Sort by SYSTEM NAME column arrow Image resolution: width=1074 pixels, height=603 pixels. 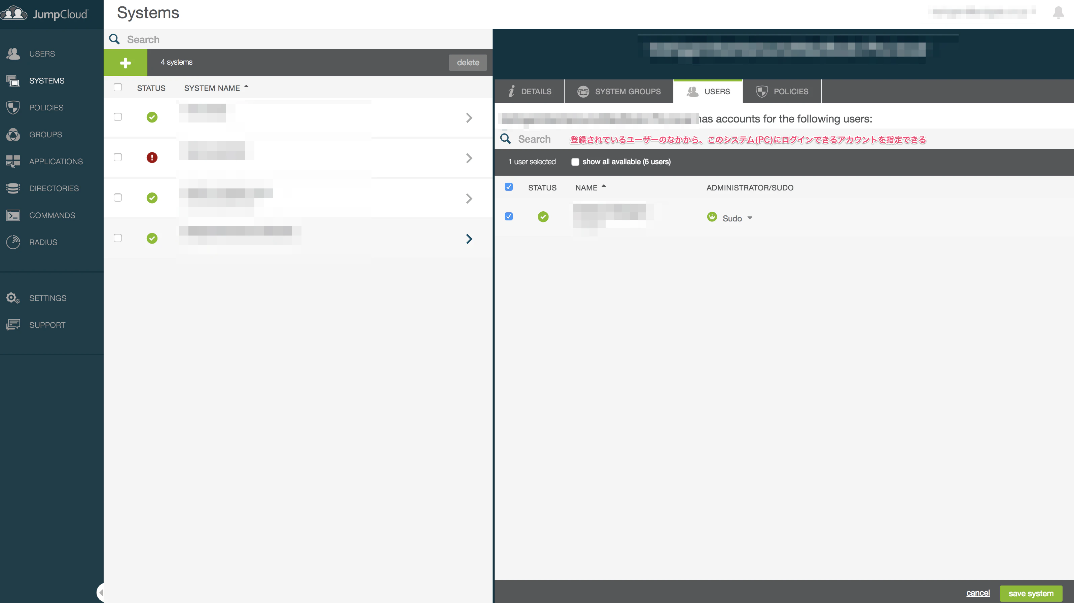point(246,87)
